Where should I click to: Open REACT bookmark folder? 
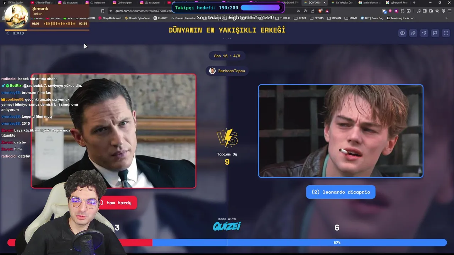[300, 18]
